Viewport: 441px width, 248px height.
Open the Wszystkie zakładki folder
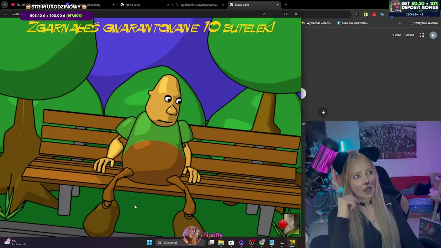click(424, 23)
